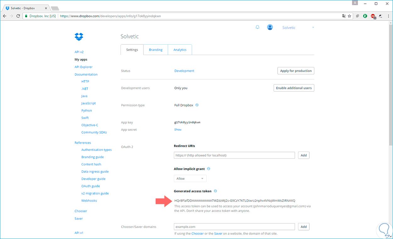The height and width of the screenshot is (239, 393).
Task: Open the Saver link in the sidebar
Action: pyautogui.click(x=79, y=219)
